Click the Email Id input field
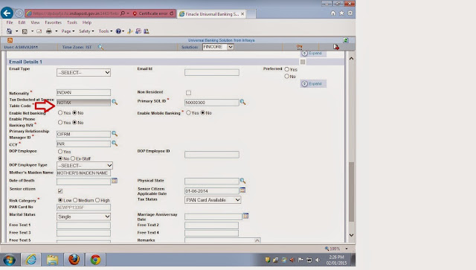 [x=212, y=72]
